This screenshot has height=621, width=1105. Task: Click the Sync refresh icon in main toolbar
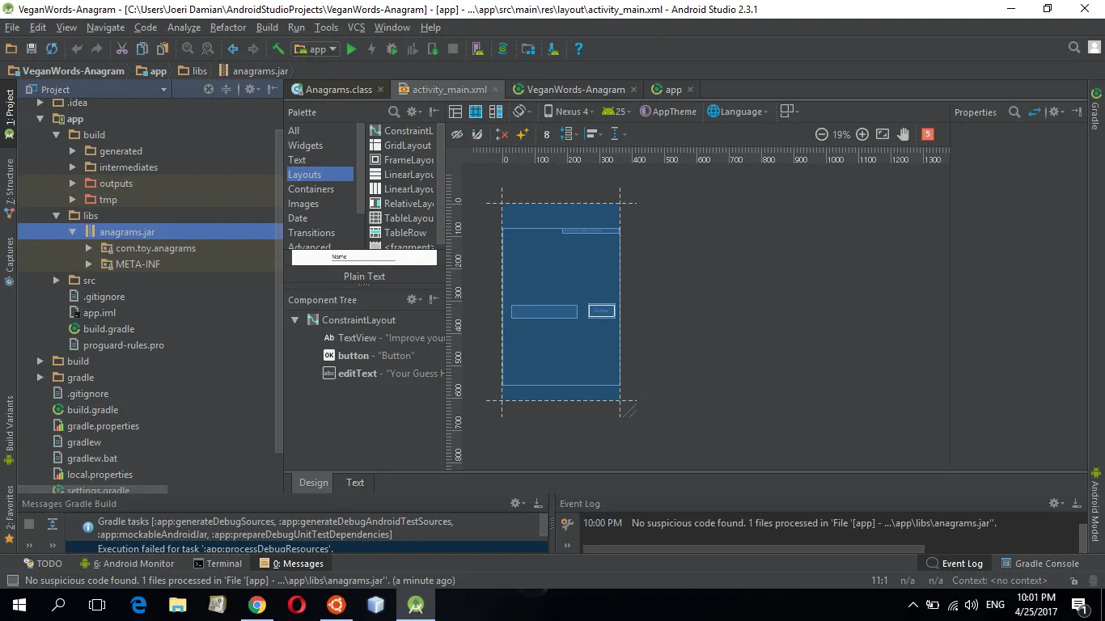click(52, 49)
